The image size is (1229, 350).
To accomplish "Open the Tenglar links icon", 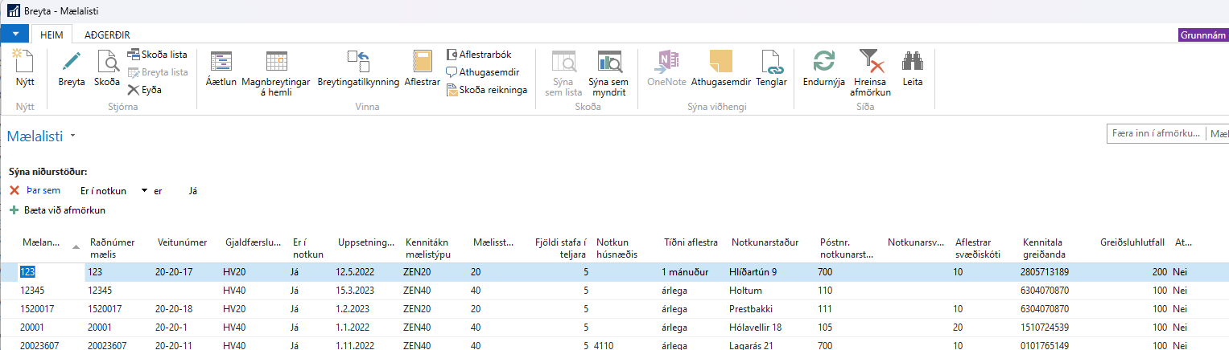I will pos(771,63).
